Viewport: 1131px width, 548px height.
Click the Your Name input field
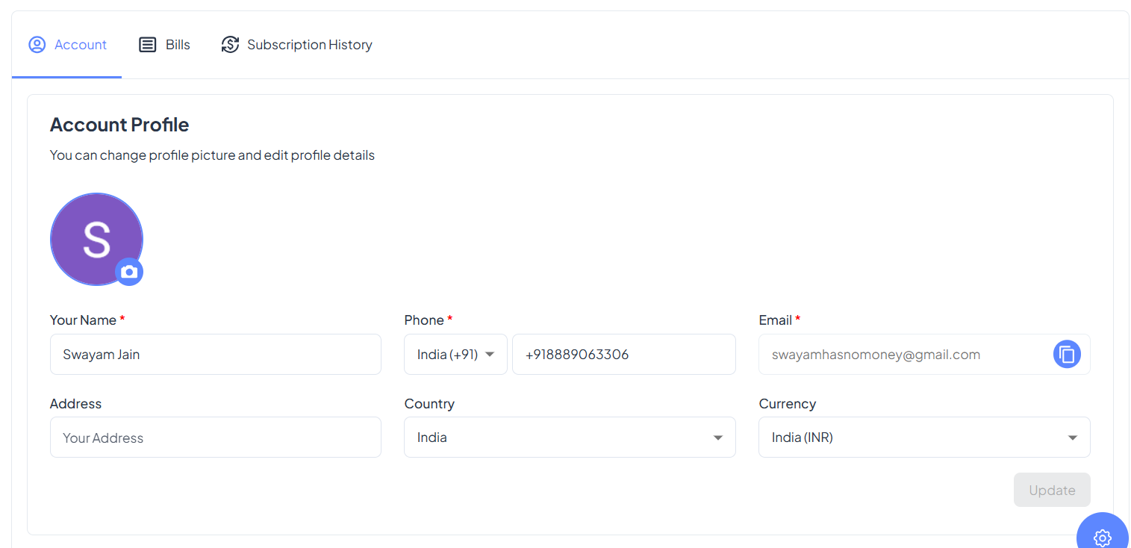215,354
